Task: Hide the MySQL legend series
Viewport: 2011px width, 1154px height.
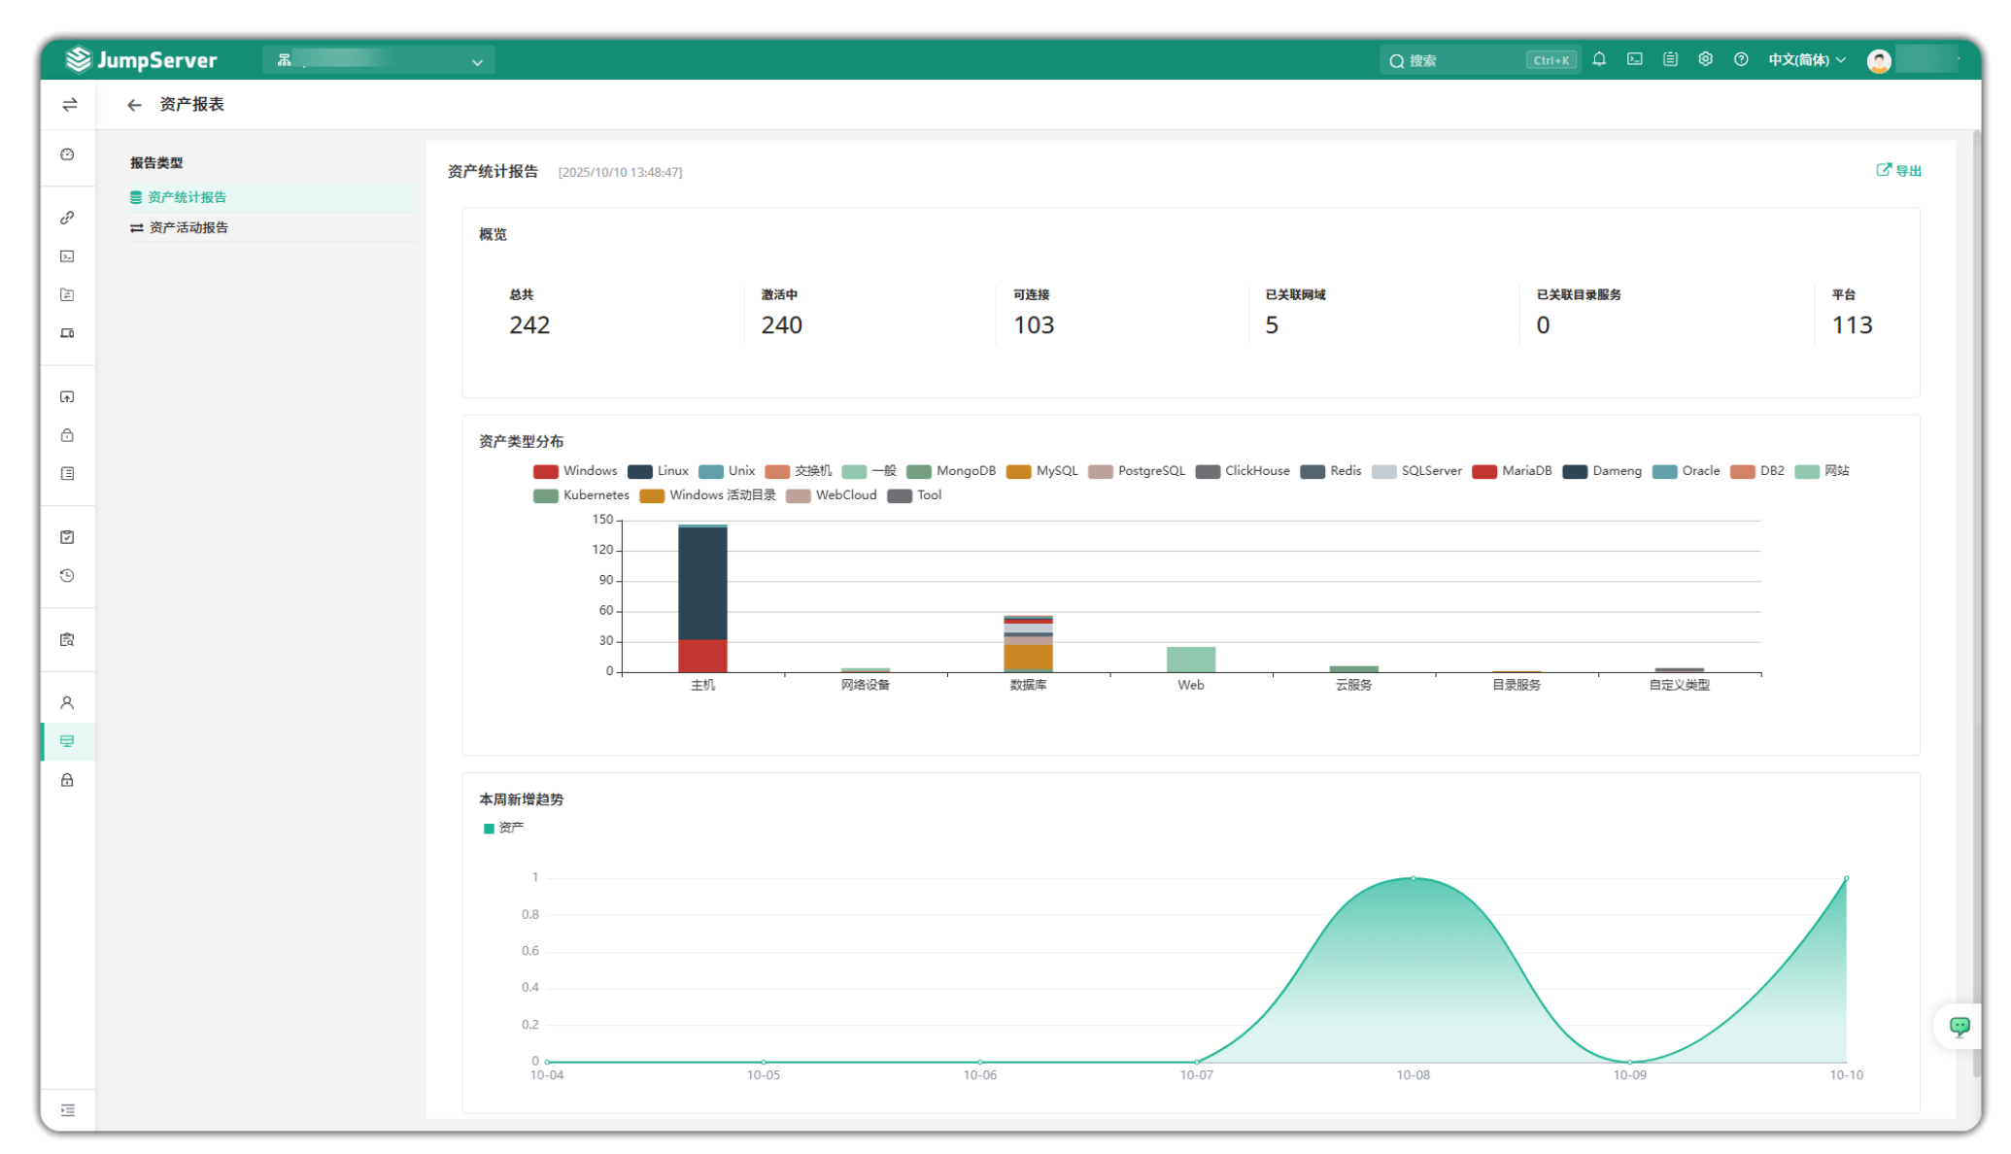Action: 1041,471
